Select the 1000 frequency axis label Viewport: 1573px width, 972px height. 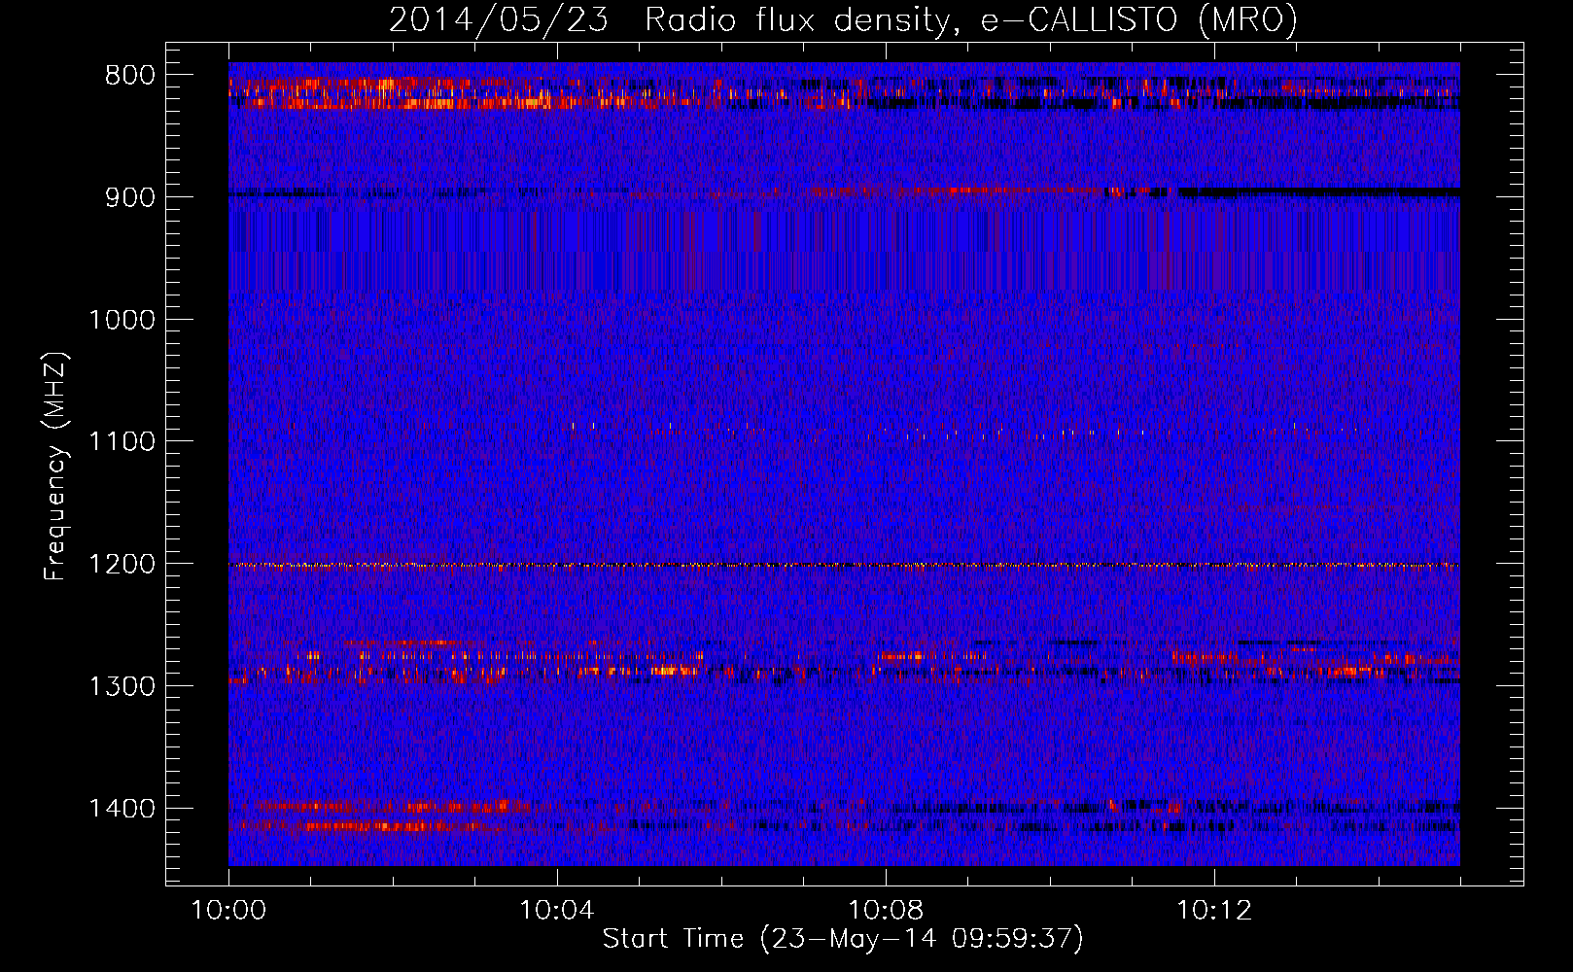[122, 320]
